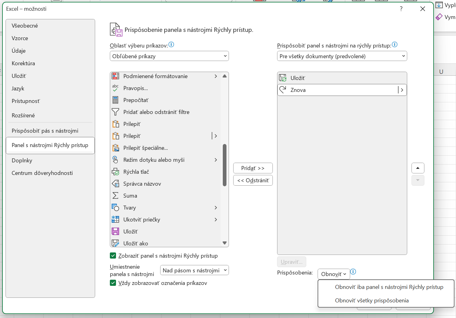Click the disabled Upraviť button
The image size is (456, 318).
tap(292, 262)
